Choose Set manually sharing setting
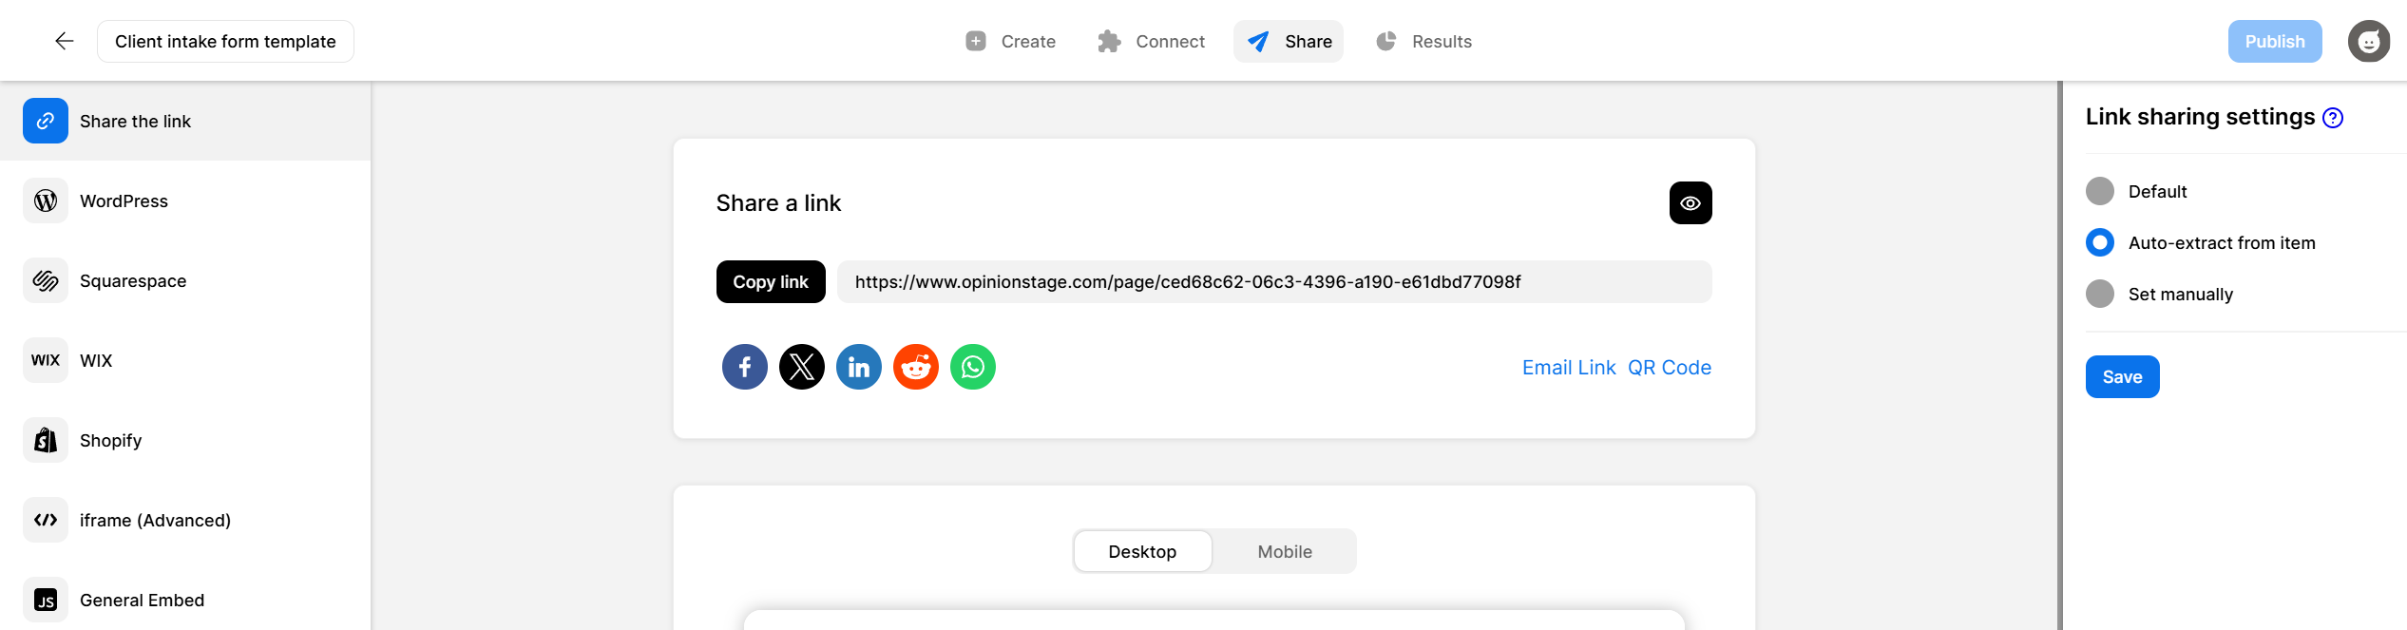The width and height of the screenshot is (2407, 630). [2100, 294]
